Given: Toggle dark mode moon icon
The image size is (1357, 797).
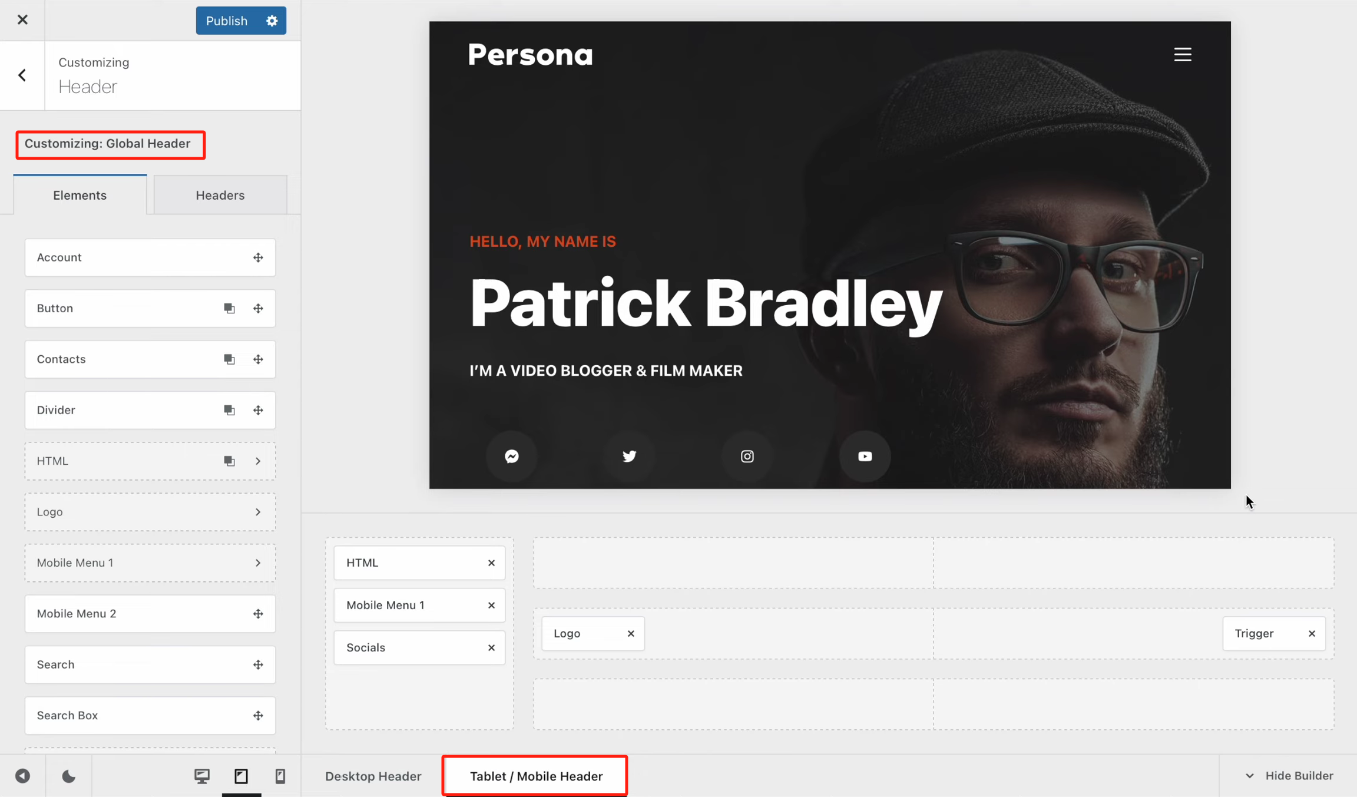Looking at the screenshot, I should coord(68,776).
